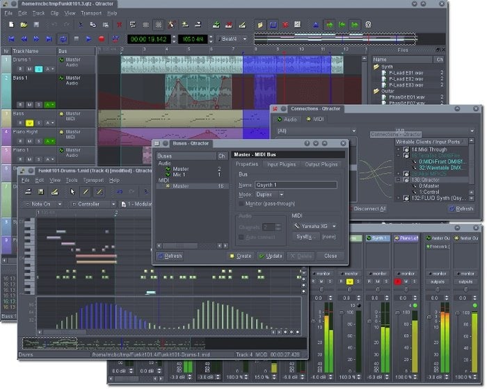This screenshot has width=487, height=389.
Task: Open a session file via folder icon
Action: [x=24, y=24]
